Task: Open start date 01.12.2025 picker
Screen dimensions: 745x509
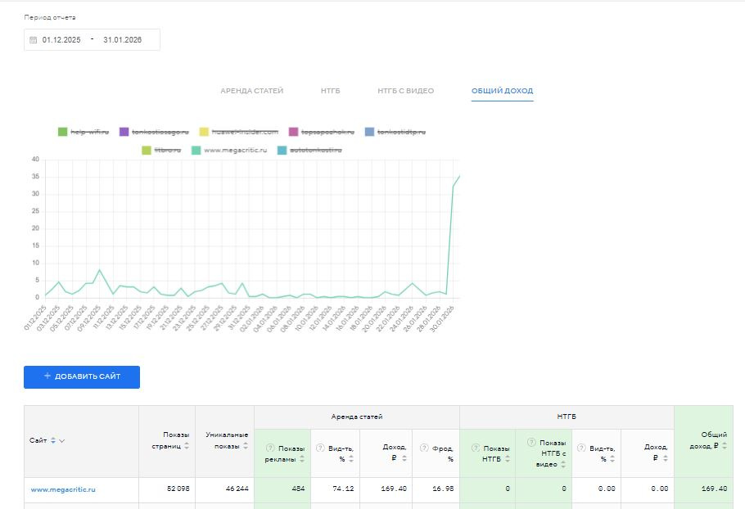Action: [61, 40]
